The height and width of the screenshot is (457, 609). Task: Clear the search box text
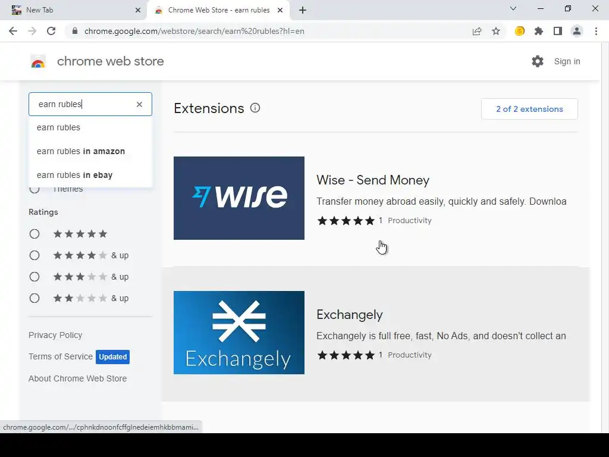click(139, 104)
